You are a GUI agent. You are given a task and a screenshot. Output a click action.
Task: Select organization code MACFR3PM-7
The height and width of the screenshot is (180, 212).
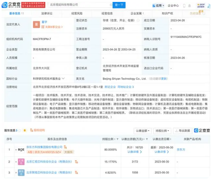[x=42, y=39]
